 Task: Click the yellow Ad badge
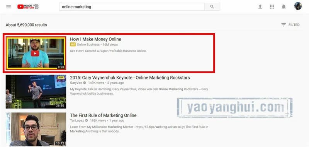point(73,44)
